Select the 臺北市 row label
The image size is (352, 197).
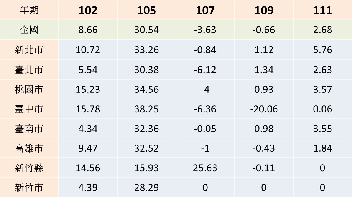click(29, 70)
